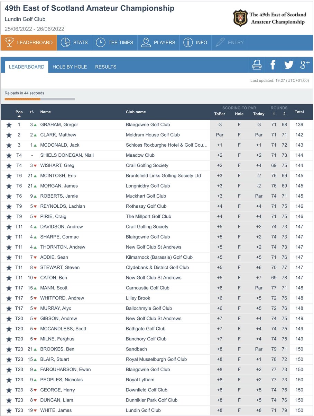314x416 pixels.
Task: Share leaderboard on Facebook
Action: [273, 65]
